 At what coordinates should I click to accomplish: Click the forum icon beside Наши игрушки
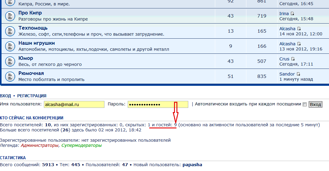[x=10, y=46]
